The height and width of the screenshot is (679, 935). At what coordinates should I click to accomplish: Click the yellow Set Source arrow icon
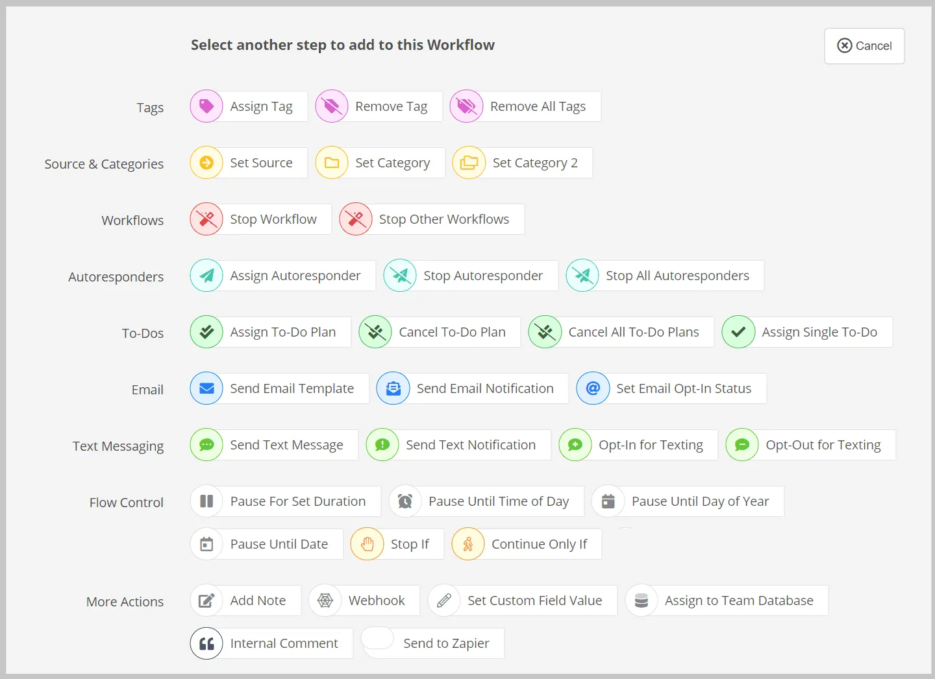click(206, 163)
